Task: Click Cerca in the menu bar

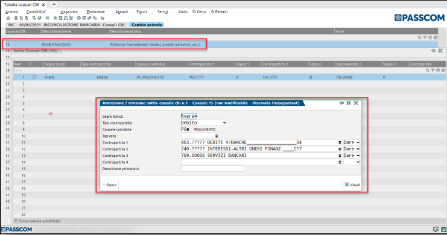Action: tap(199, 11)
